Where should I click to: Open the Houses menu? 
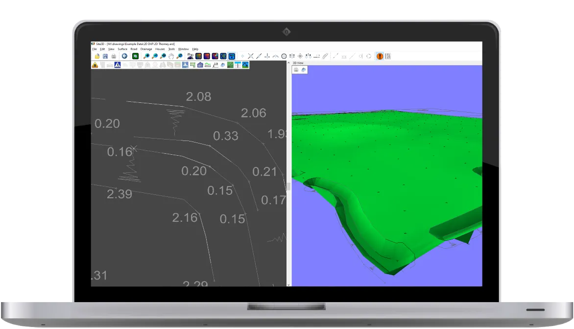pos(160,49)
